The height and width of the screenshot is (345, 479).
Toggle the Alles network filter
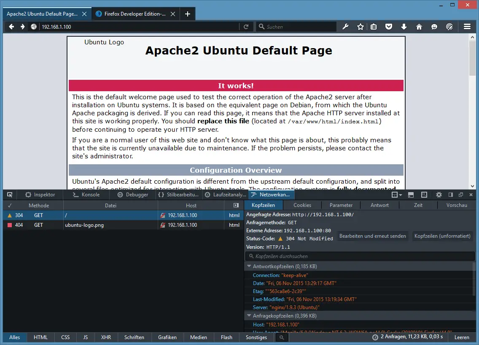(15, 337)
